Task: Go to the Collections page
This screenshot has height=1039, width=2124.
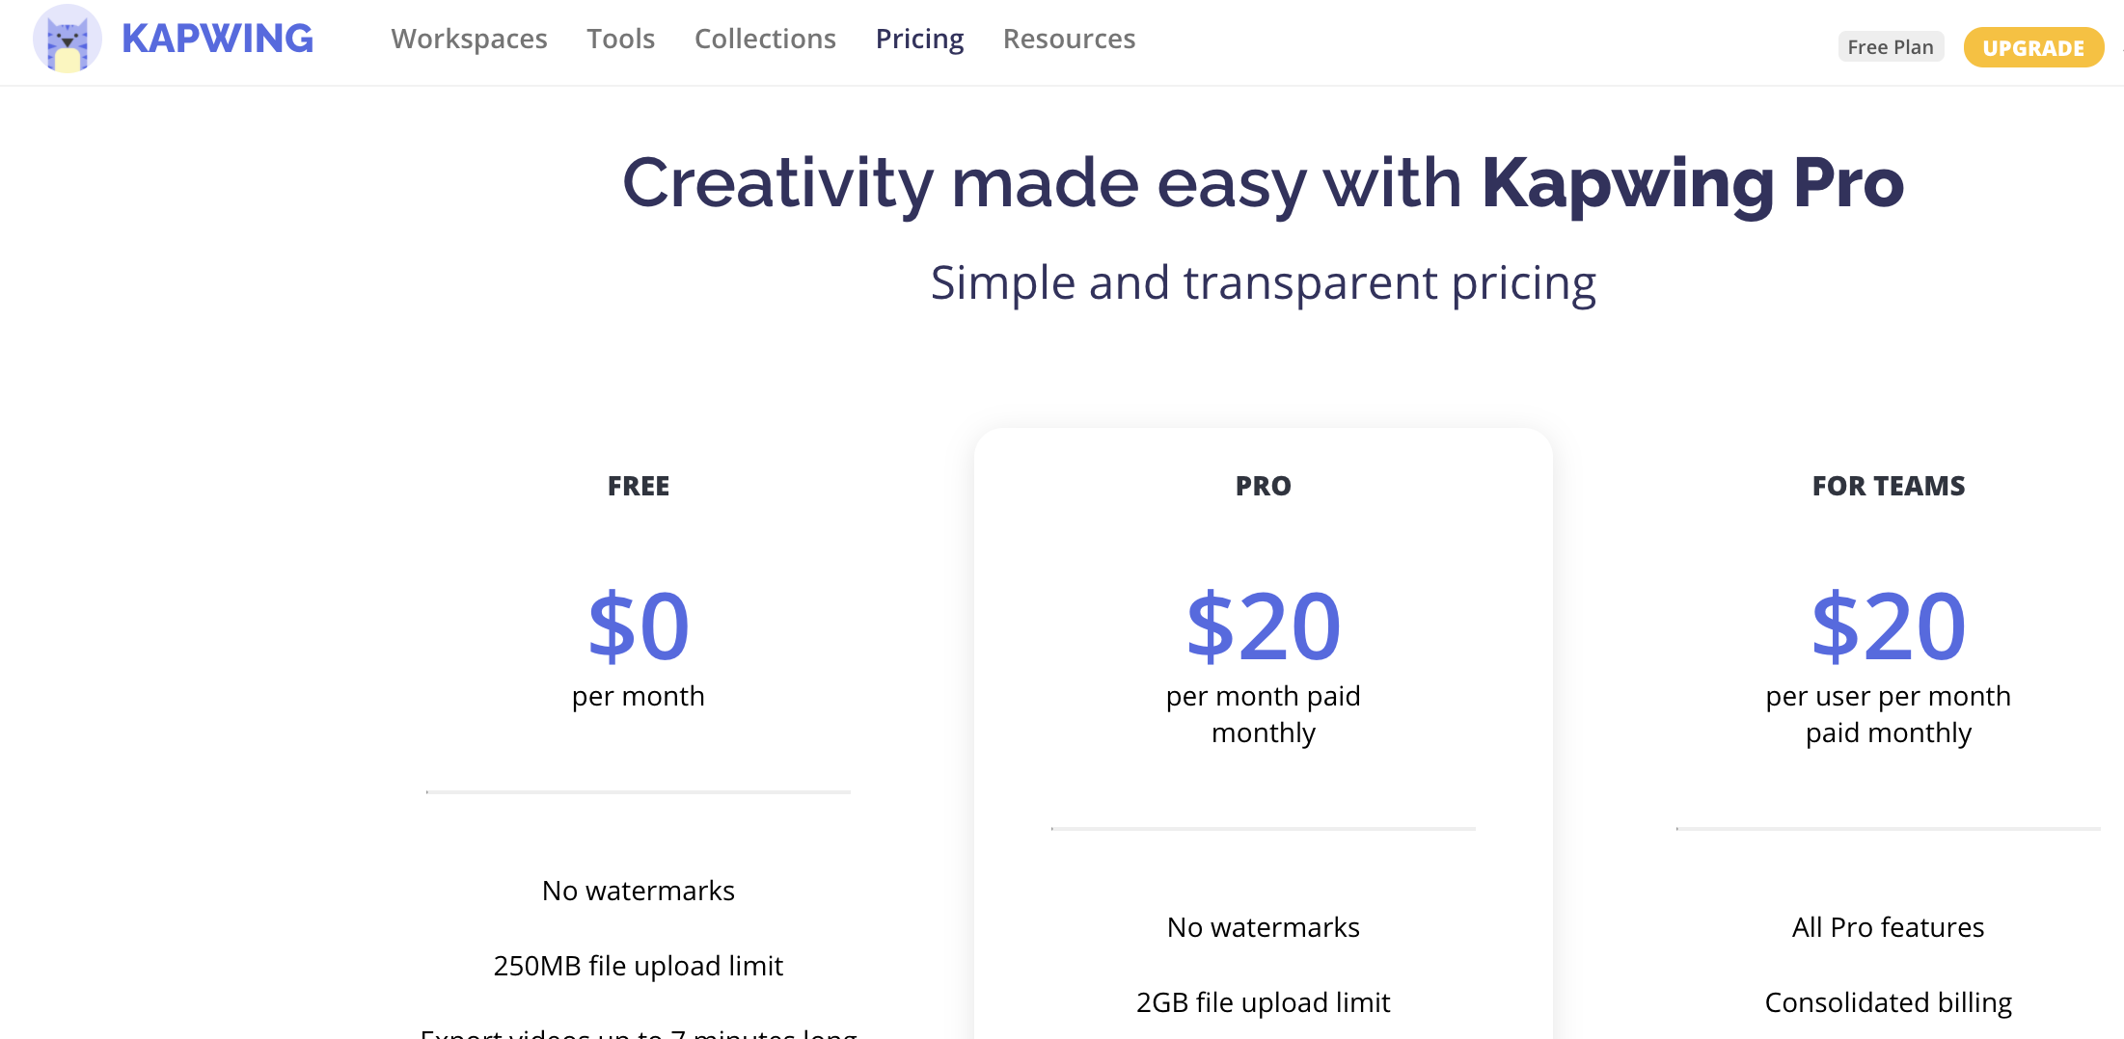Action: click(x=765, y=39)
